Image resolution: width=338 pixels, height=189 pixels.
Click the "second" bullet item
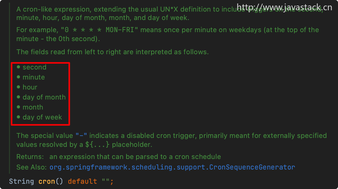point(34,67)
